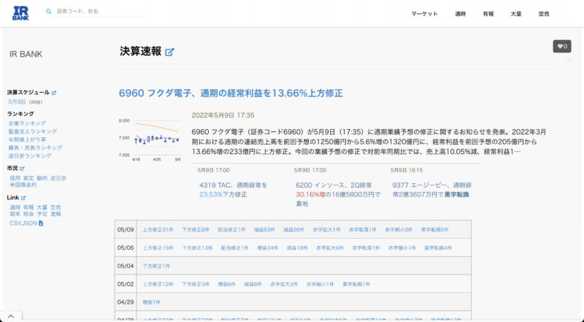The height and width of the screenshot is (322, 584).
Task: Open the 5月9日 schedule link in sidebar
Action: pyautogui.click(x=17, y=101)
